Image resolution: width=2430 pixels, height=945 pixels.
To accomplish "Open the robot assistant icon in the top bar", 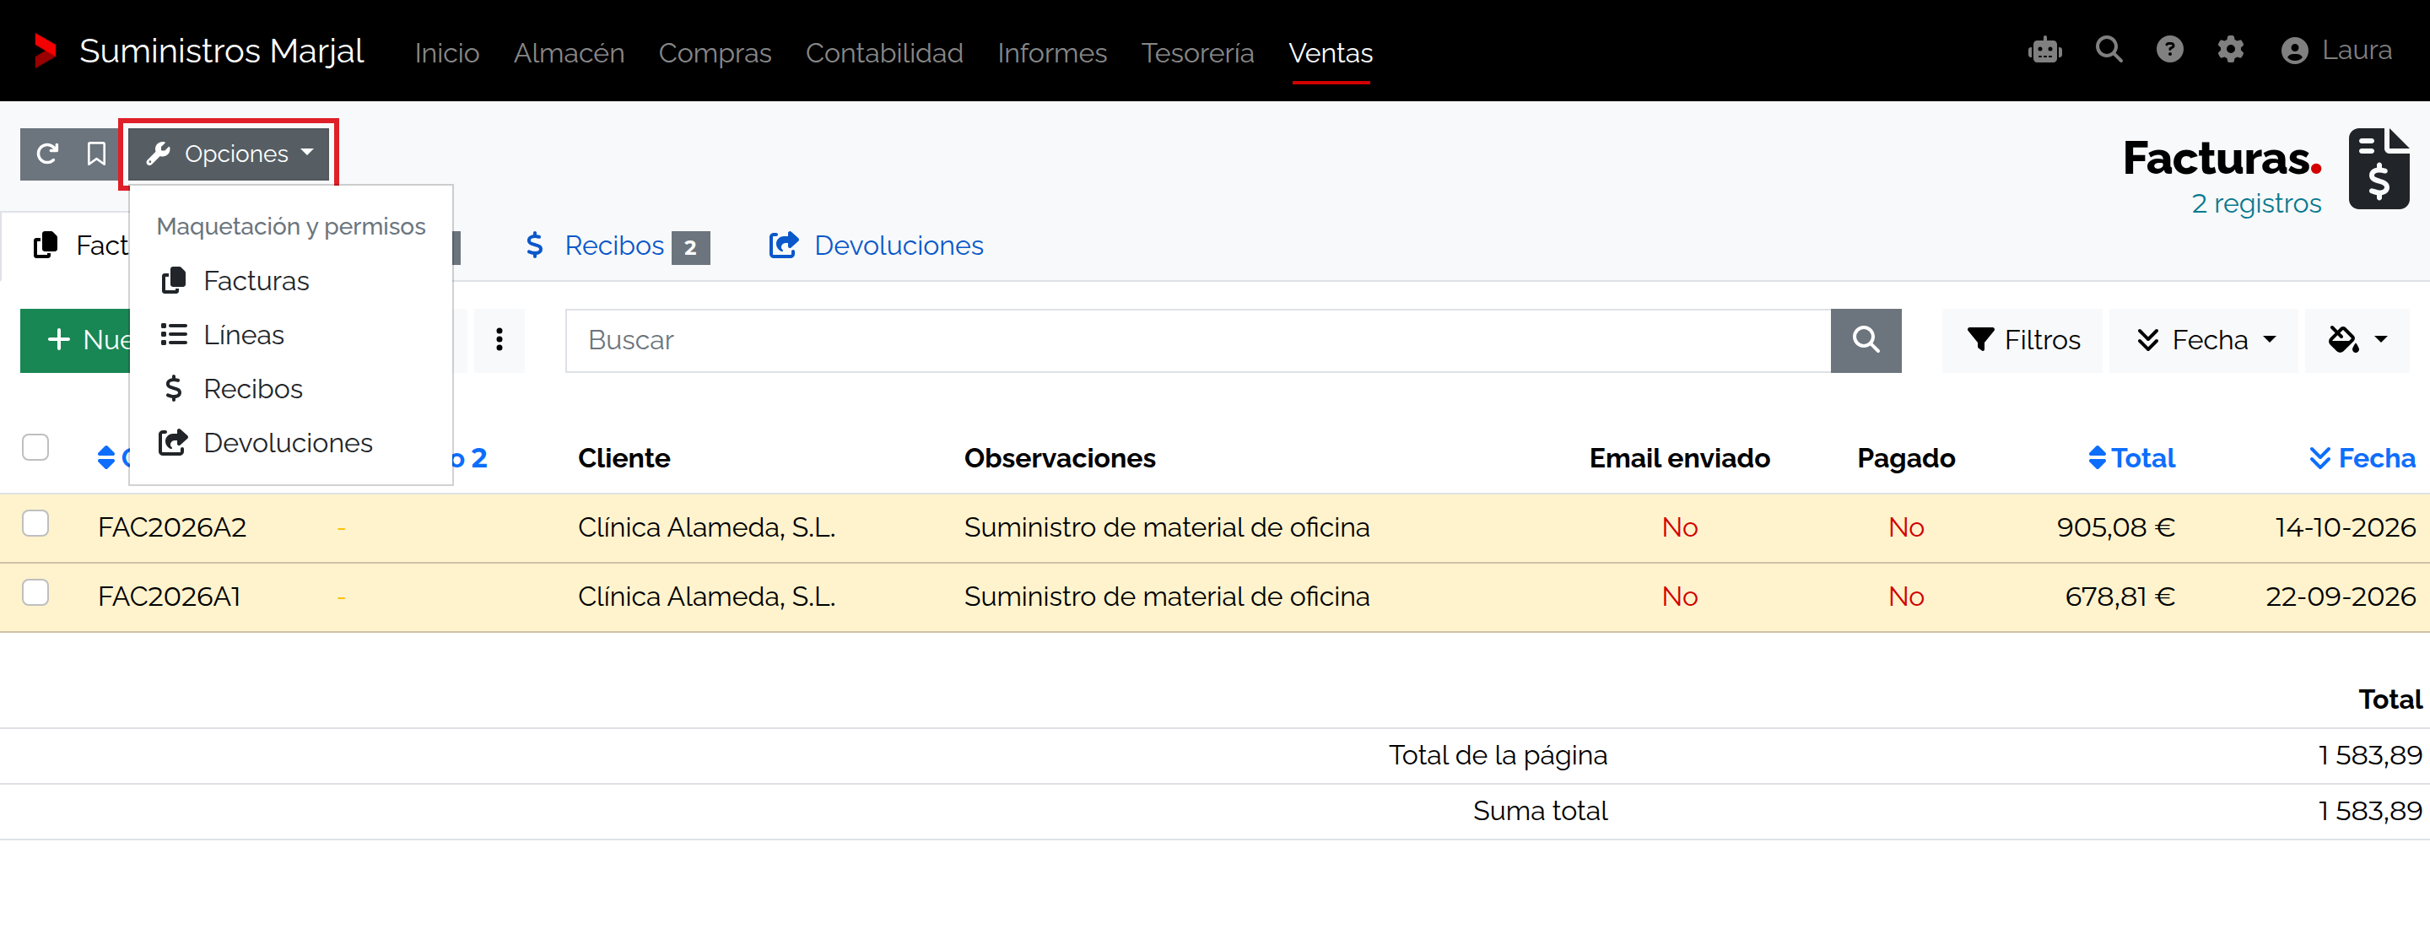I will (2045, 50).
